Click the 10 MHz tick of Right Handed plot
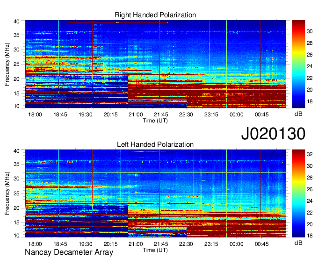The image size is (318, 258). 17,106
